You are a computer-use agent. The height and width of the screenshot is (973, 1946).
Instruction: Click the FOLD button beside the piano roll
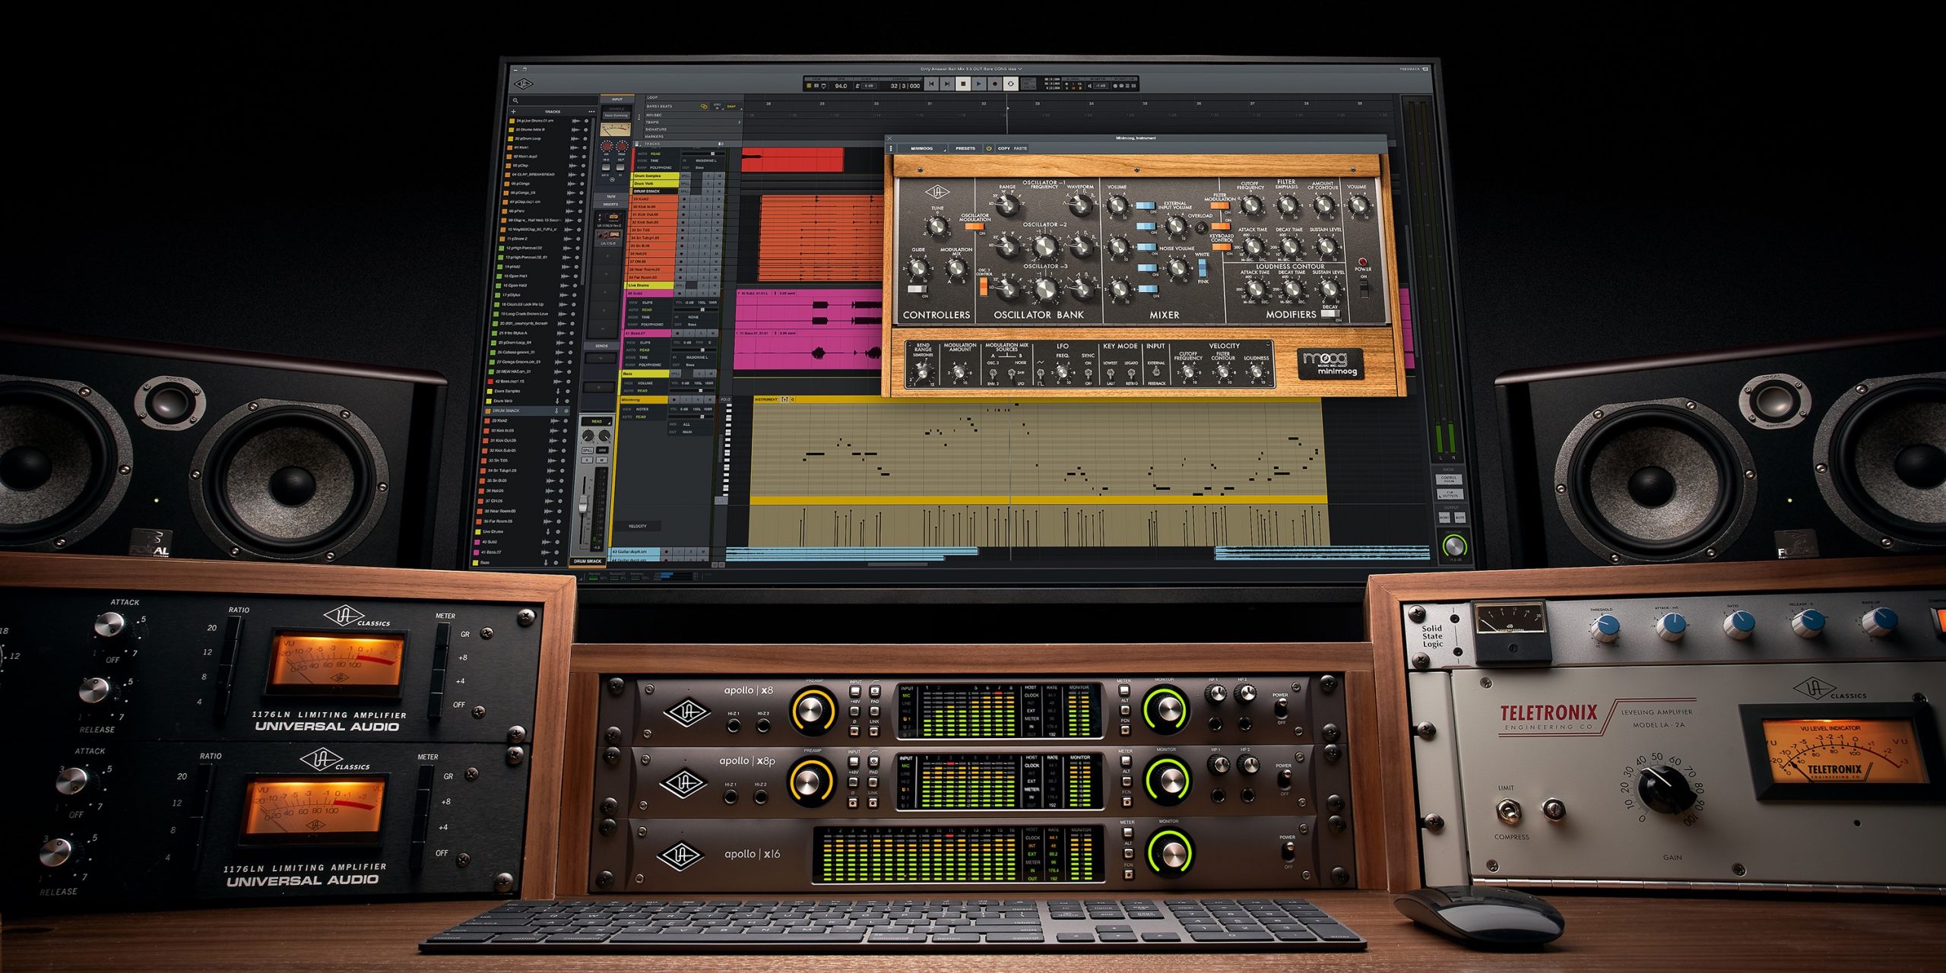725,399
